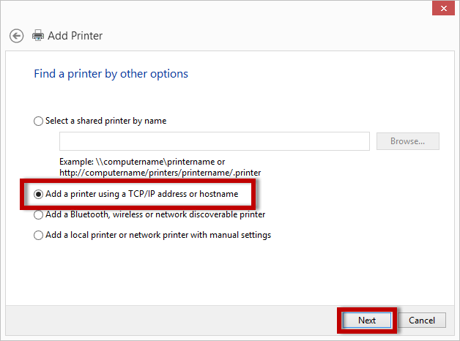Click the printer icon beside Add Printer
460x341 pixels.
38,36
